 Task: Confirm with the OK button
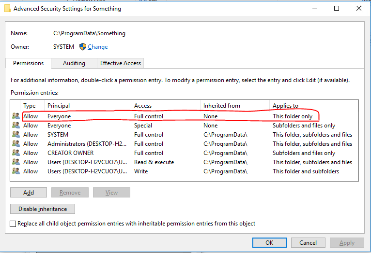pos(269,243)
